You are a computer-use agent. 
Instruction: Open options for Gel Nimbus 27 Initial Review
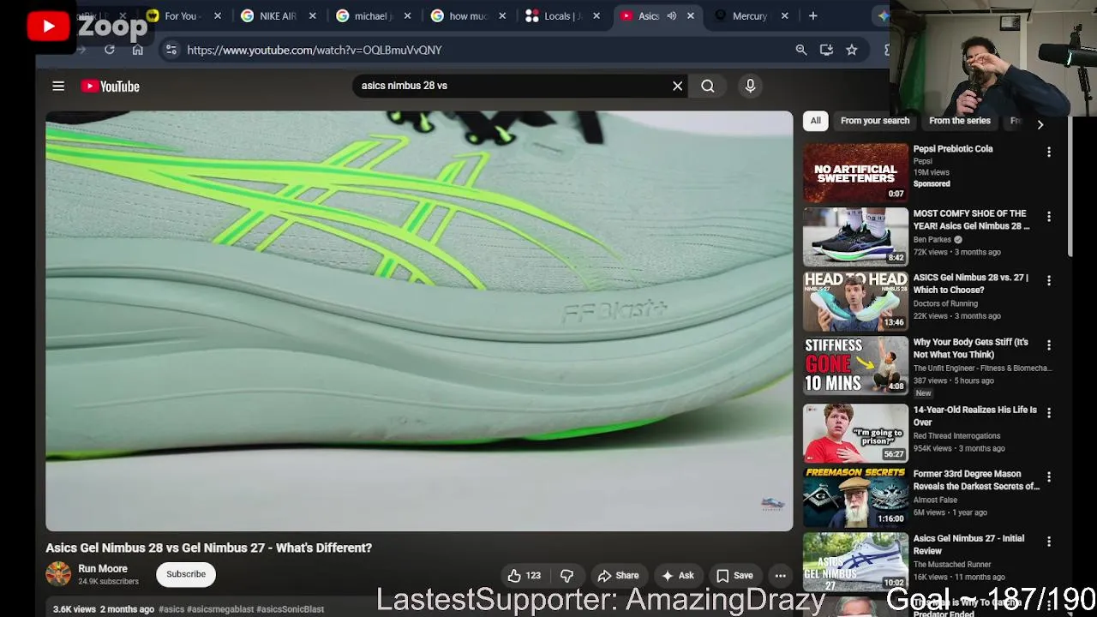coord(1048,541)
